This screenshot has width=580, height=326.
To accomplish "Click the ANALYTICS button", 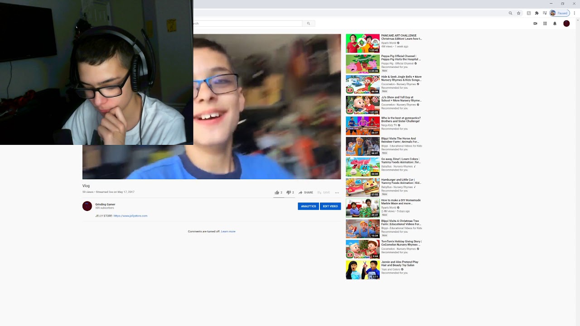I will click(x=308, y=206).
